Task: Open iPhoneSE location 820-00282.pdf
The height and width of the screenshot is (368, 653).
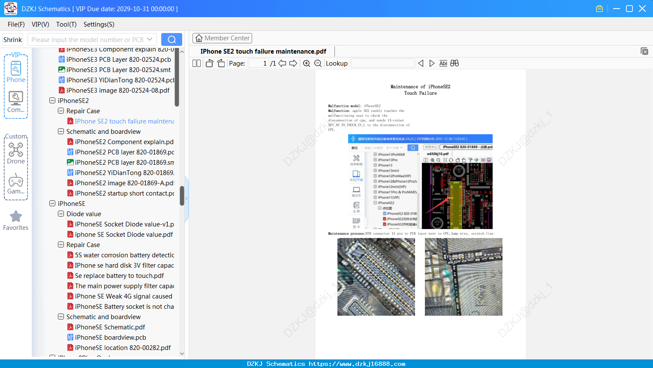Action: click(x=119, y=348)
